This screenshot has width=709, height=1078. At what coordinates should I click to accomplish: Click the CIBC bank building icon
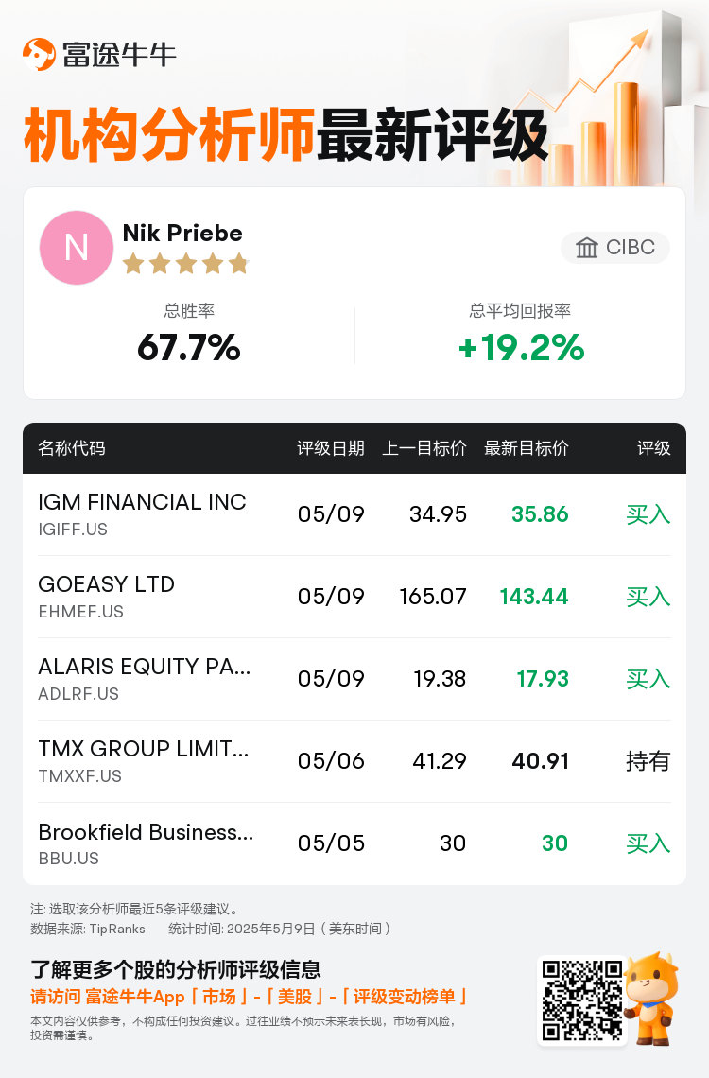(x=587, y=248)
